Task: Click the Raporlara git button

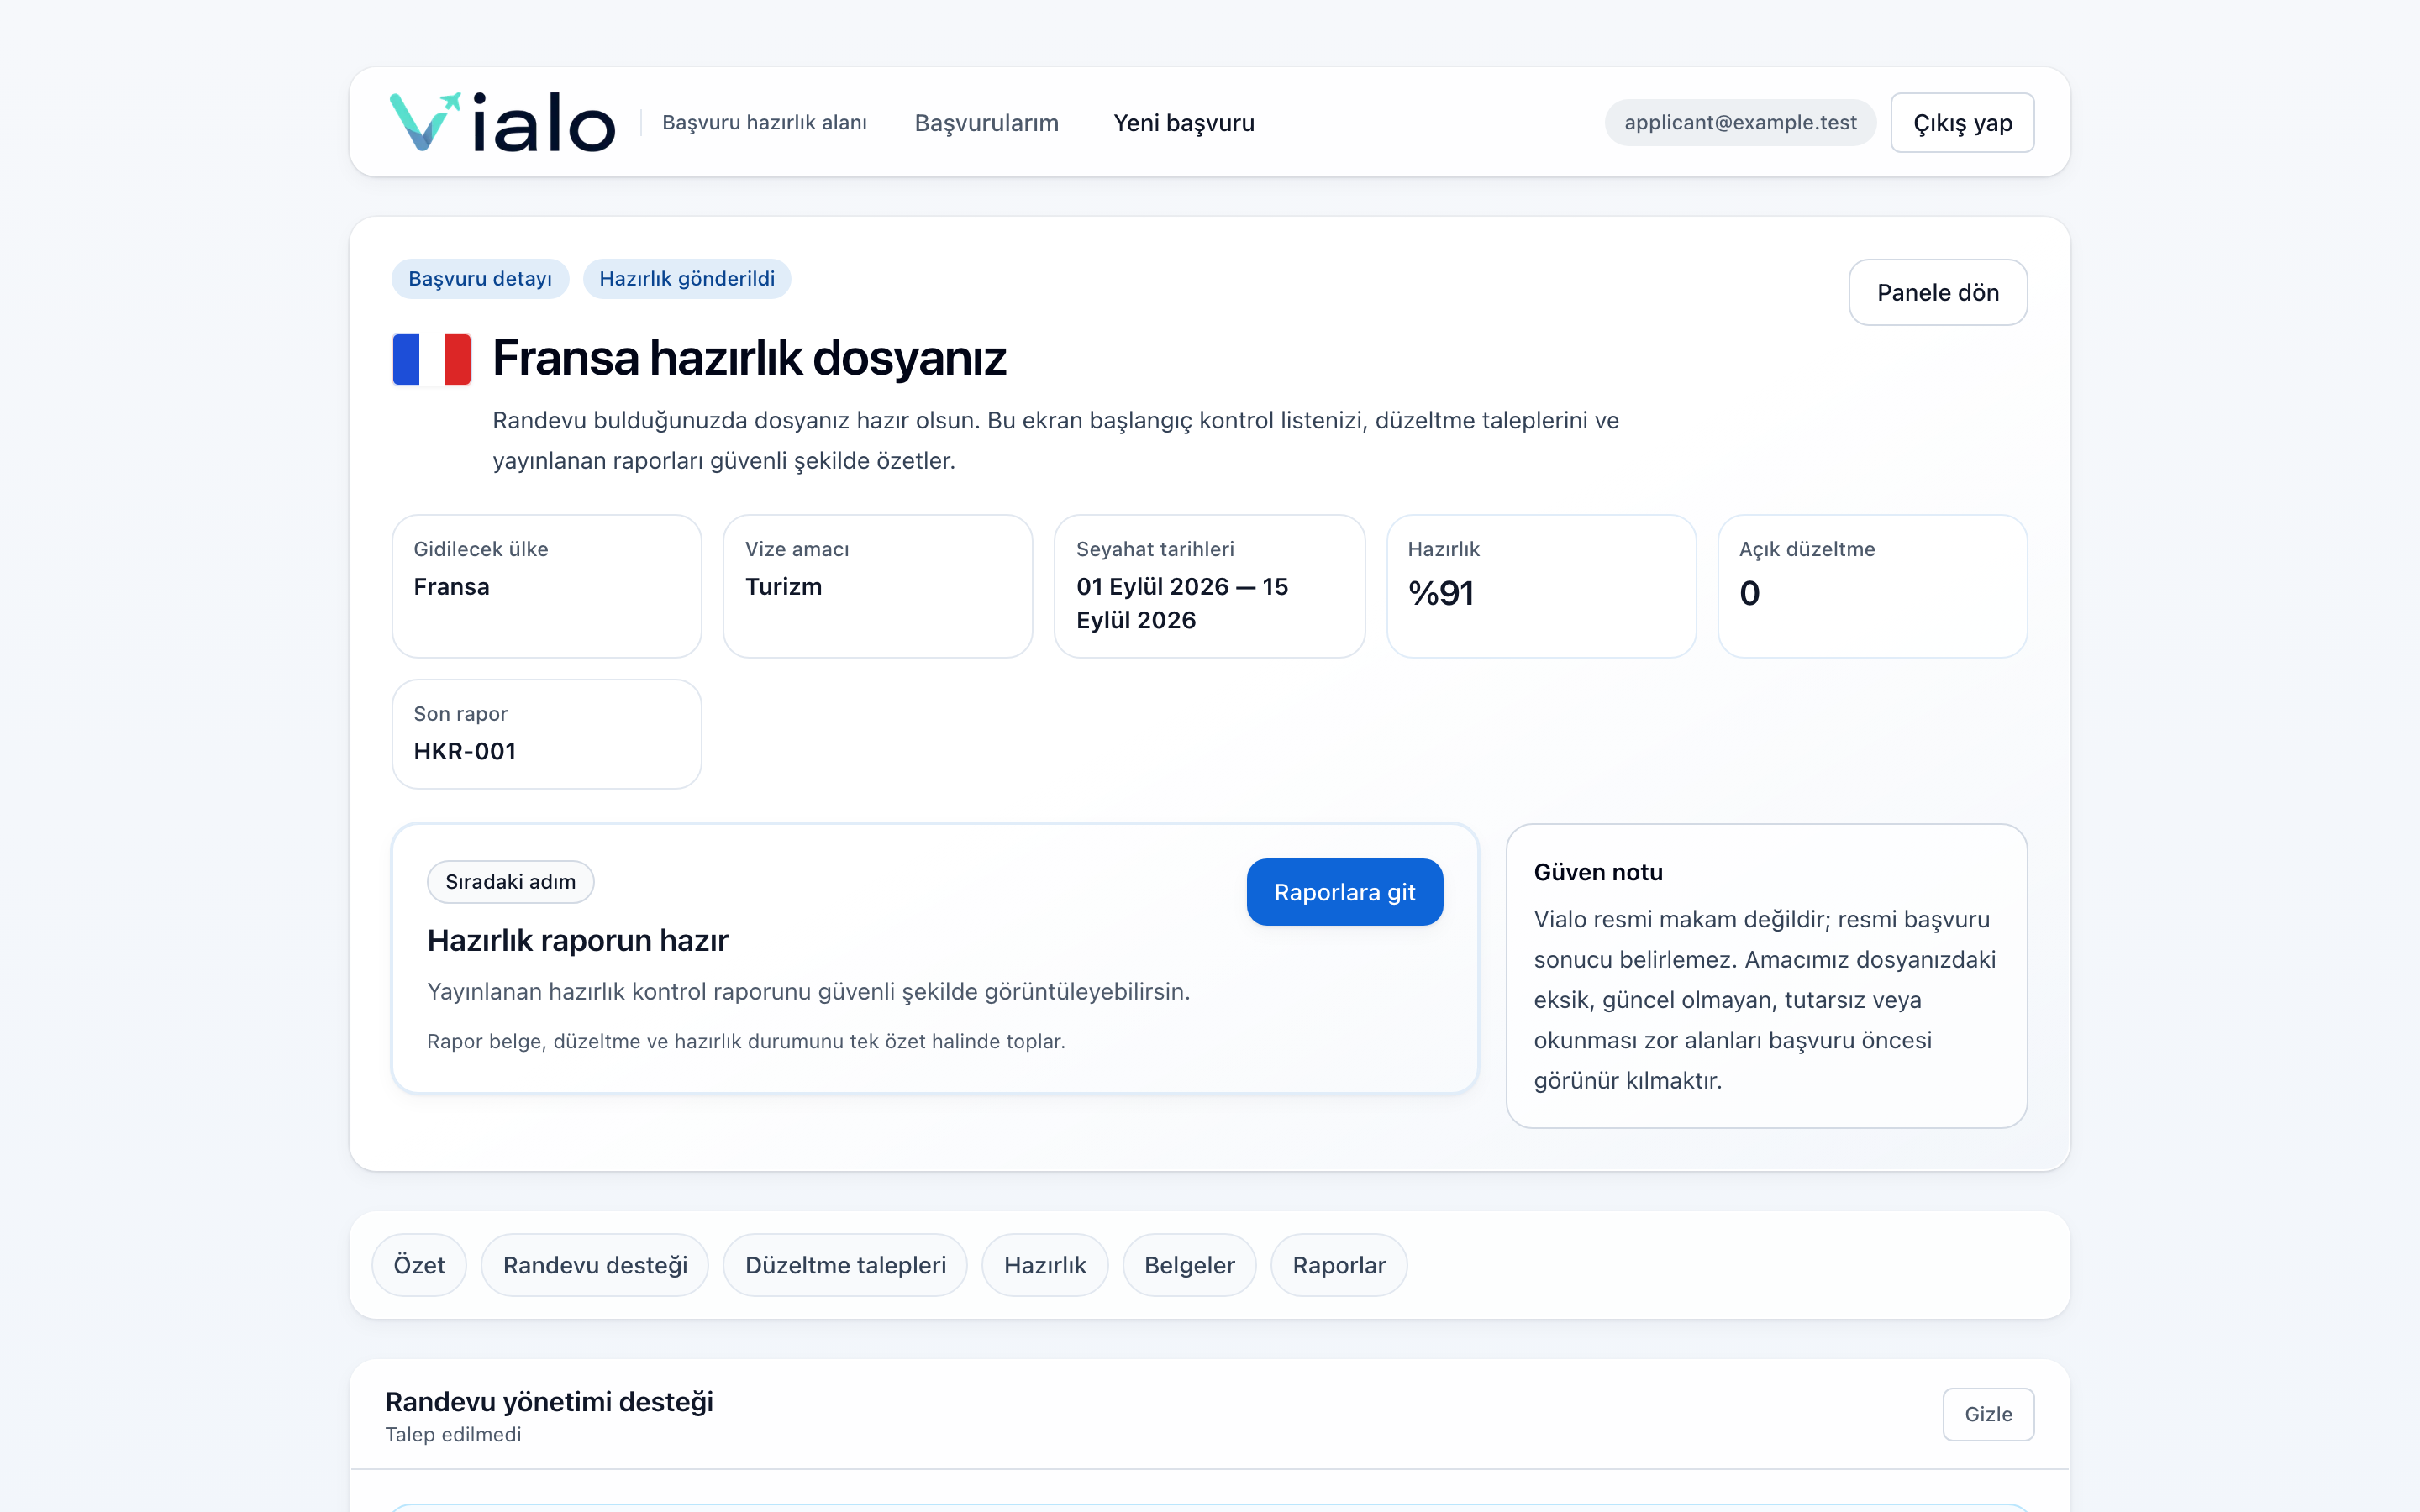Action: (x=1344, y=892)
